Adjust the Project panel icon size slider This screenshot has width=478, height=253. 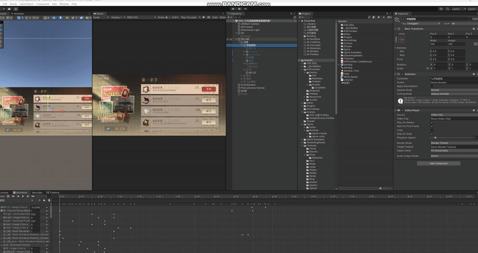[x=384, y=188]
